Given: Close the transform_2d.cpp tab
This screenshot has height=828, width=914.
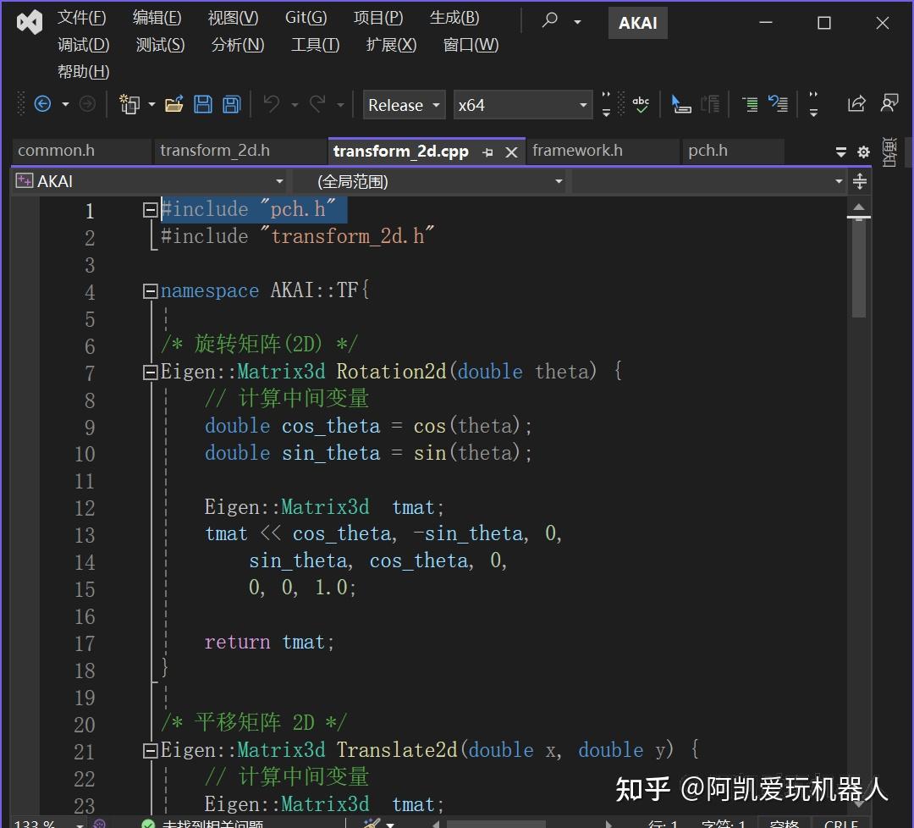Looking at the screenshot, I should click(512, 151).
